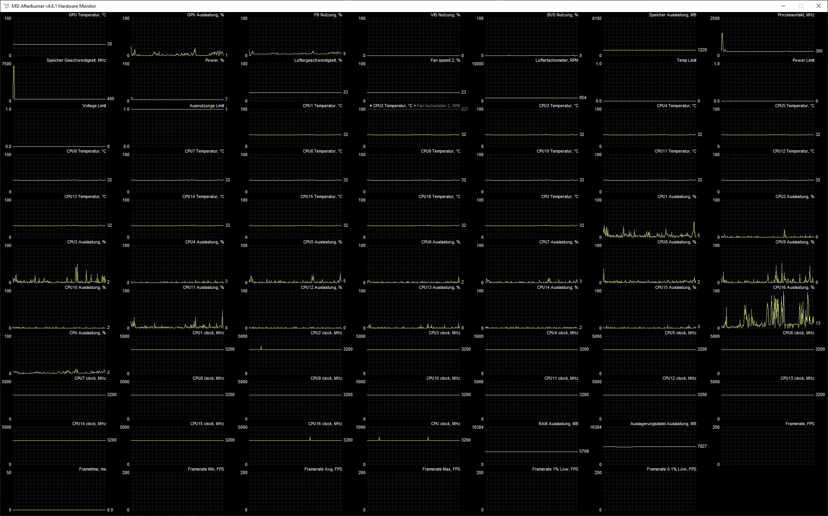
Task: Minimize the Hardware Monitor window
Action: tap(783, 6)
